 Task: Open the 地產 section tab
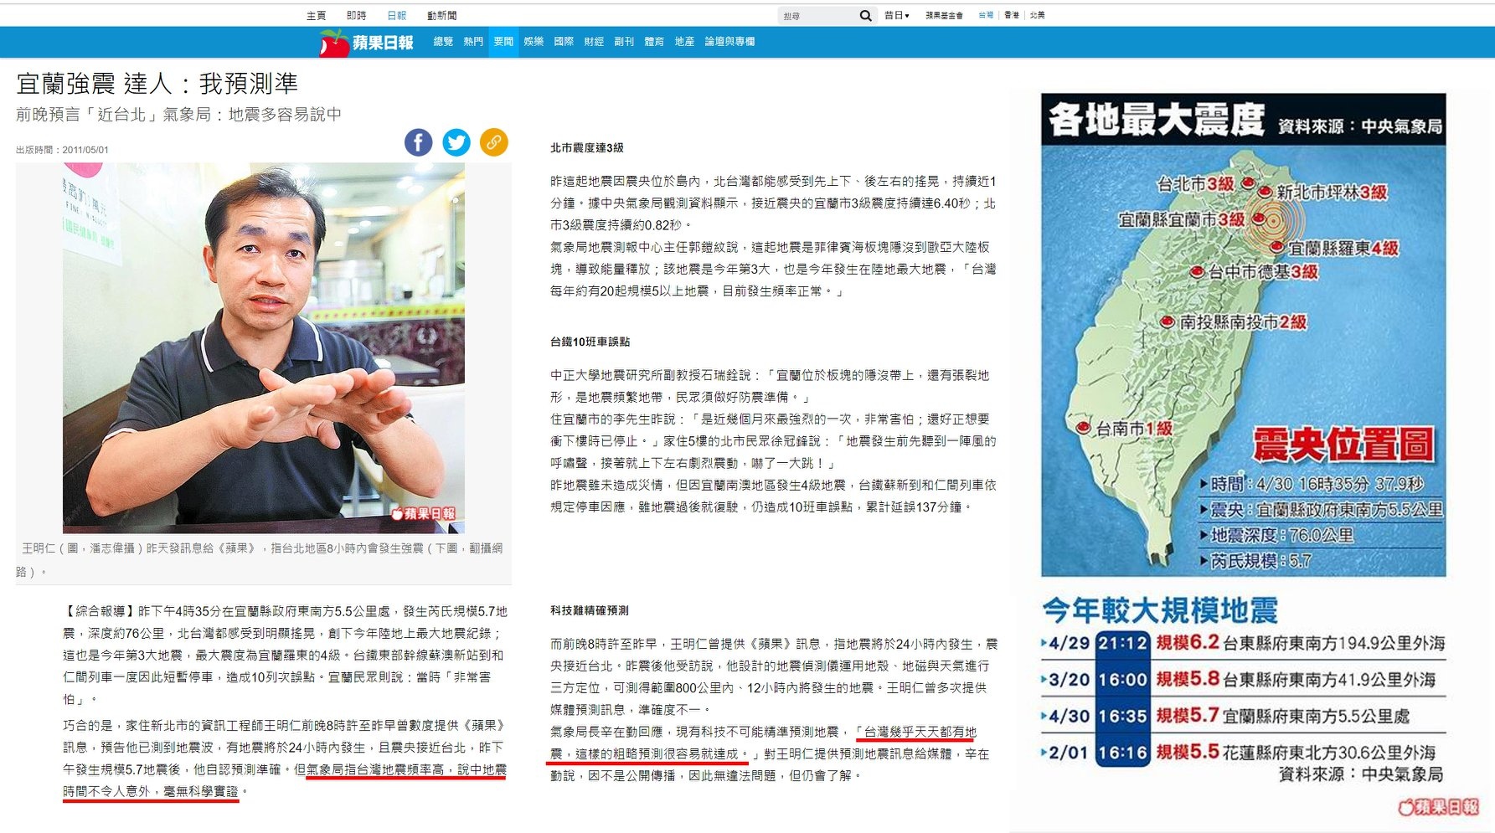pos(684,41)
